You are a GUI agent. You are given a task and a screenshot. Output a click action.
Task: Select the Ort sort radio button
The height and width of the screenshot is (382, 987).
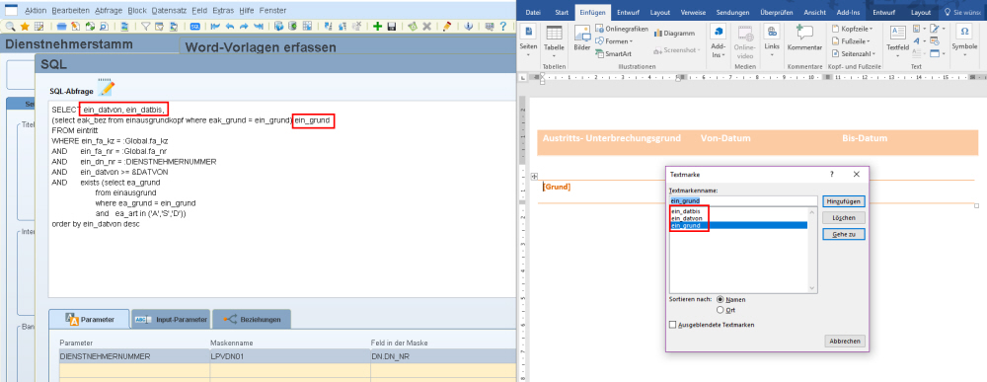721,310
